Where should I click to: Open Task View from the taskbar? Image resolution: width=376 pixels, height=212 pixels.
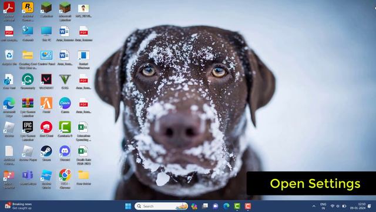205,206
